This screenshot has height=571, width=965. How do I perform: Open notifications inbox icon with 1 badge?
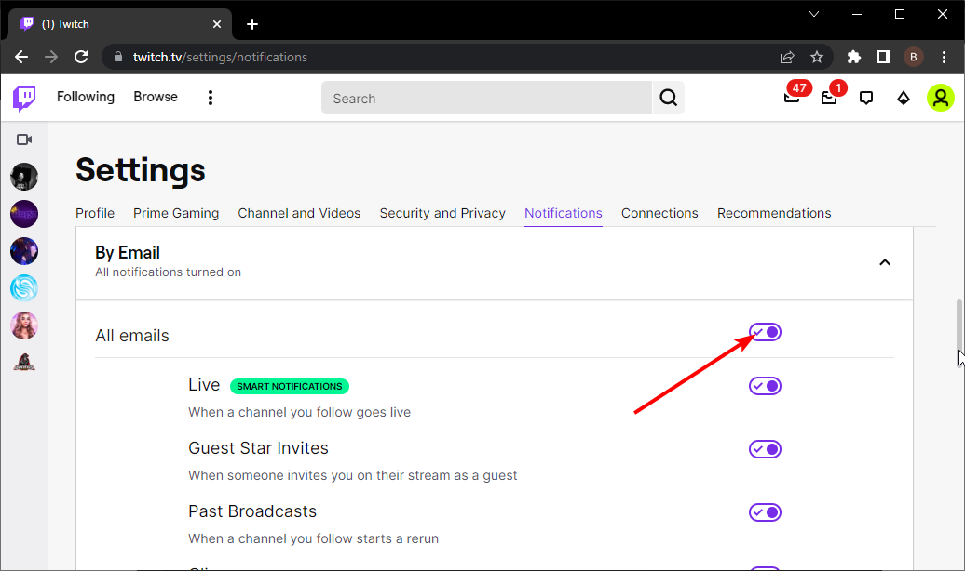pyautogui.click(x=829, y=98)
